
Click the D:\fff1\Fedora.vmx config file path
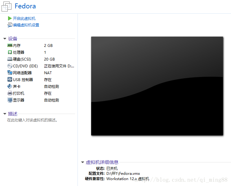(123, 174)
